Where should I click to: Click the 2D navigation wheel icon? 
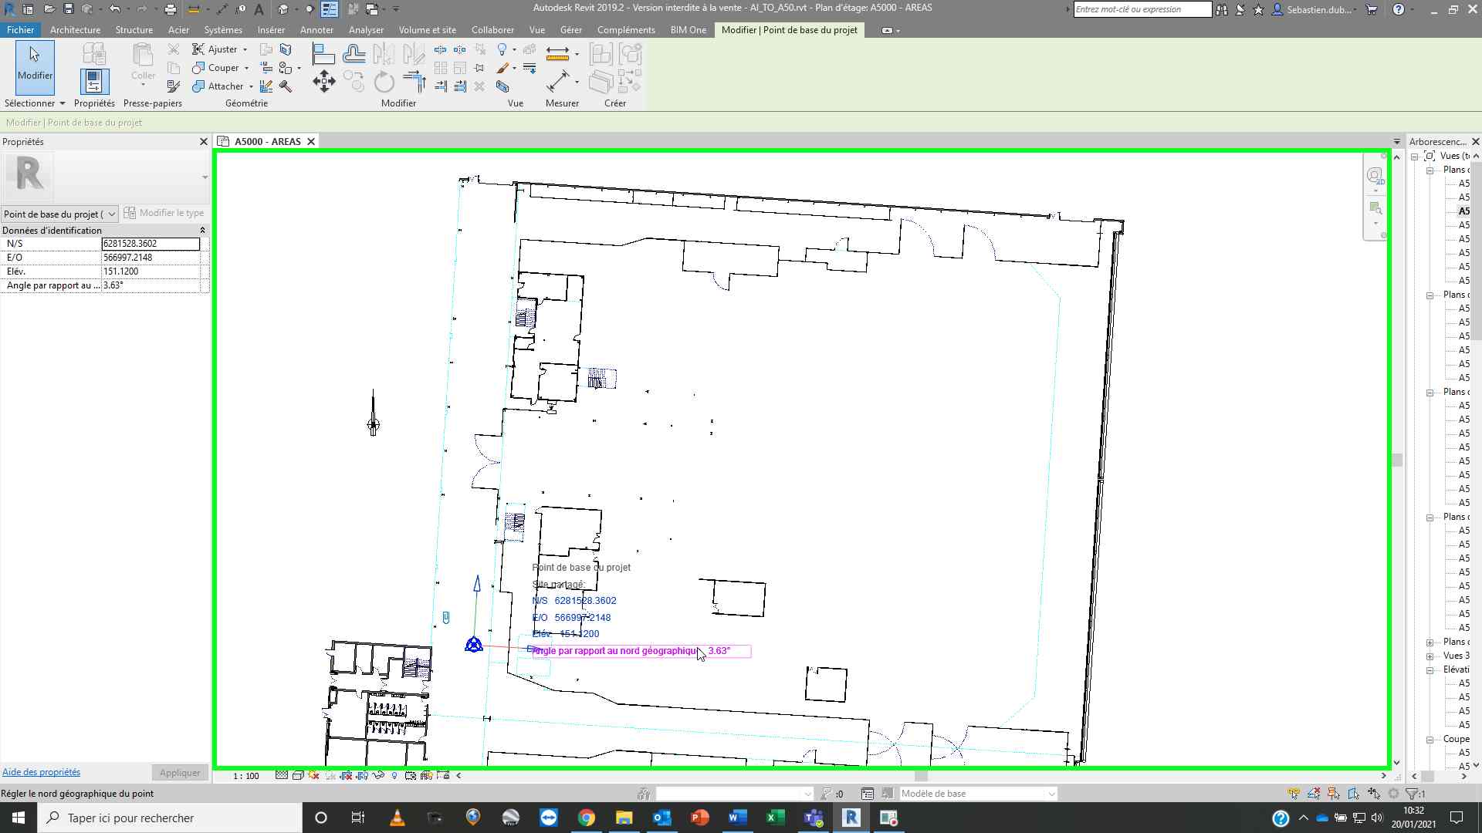coord(1375,176)
